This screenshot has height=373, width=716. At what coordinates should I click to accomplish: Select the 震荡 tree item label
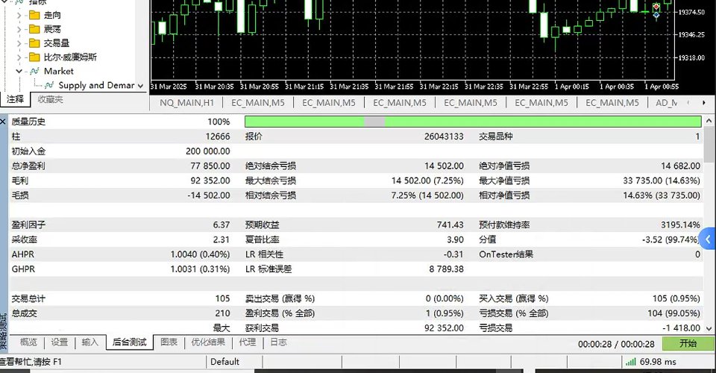pos(52,29)
